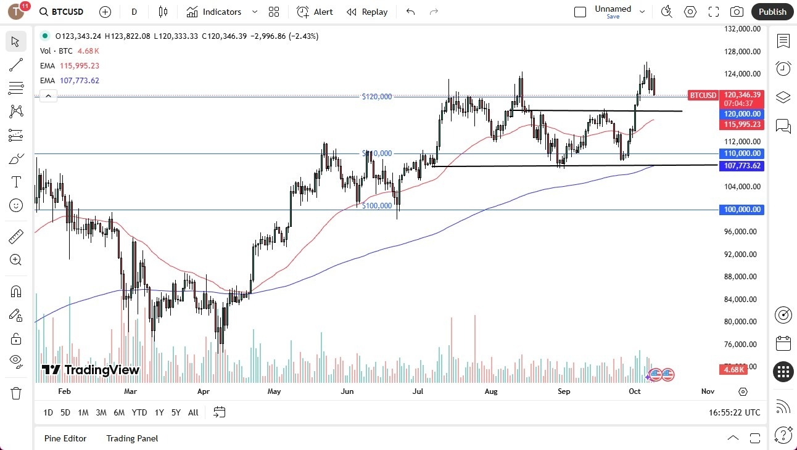This screenshot has width=797, height=450.
Task: Switch to the Pine Editor tab
Action: [65, 438]
